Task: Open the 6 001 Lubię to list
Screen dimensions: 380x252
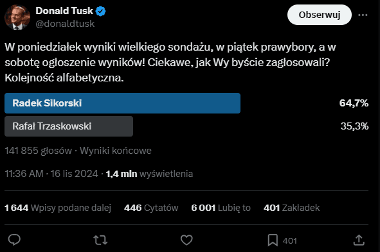Action: point(221,208)
